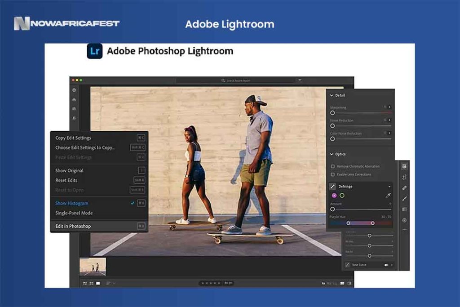Viewport: 460px width, 307px height.
Task: Click the Defringe Amount slider handle
Action: click(332, 209)
